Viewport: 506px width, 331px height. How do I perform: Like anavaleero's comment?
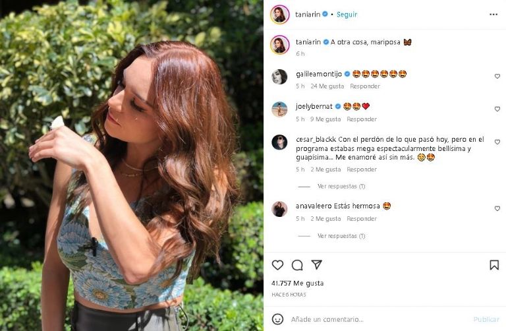pos(497,208)
